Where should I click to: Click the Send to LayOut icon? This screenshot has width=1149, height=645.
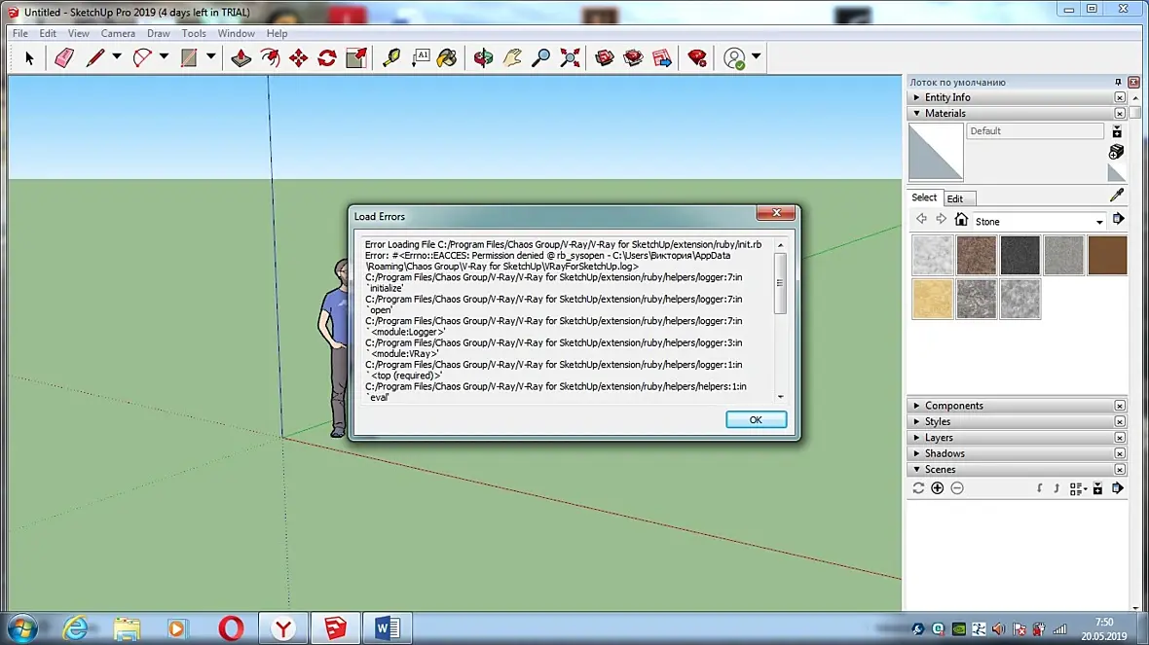[662, 57]
